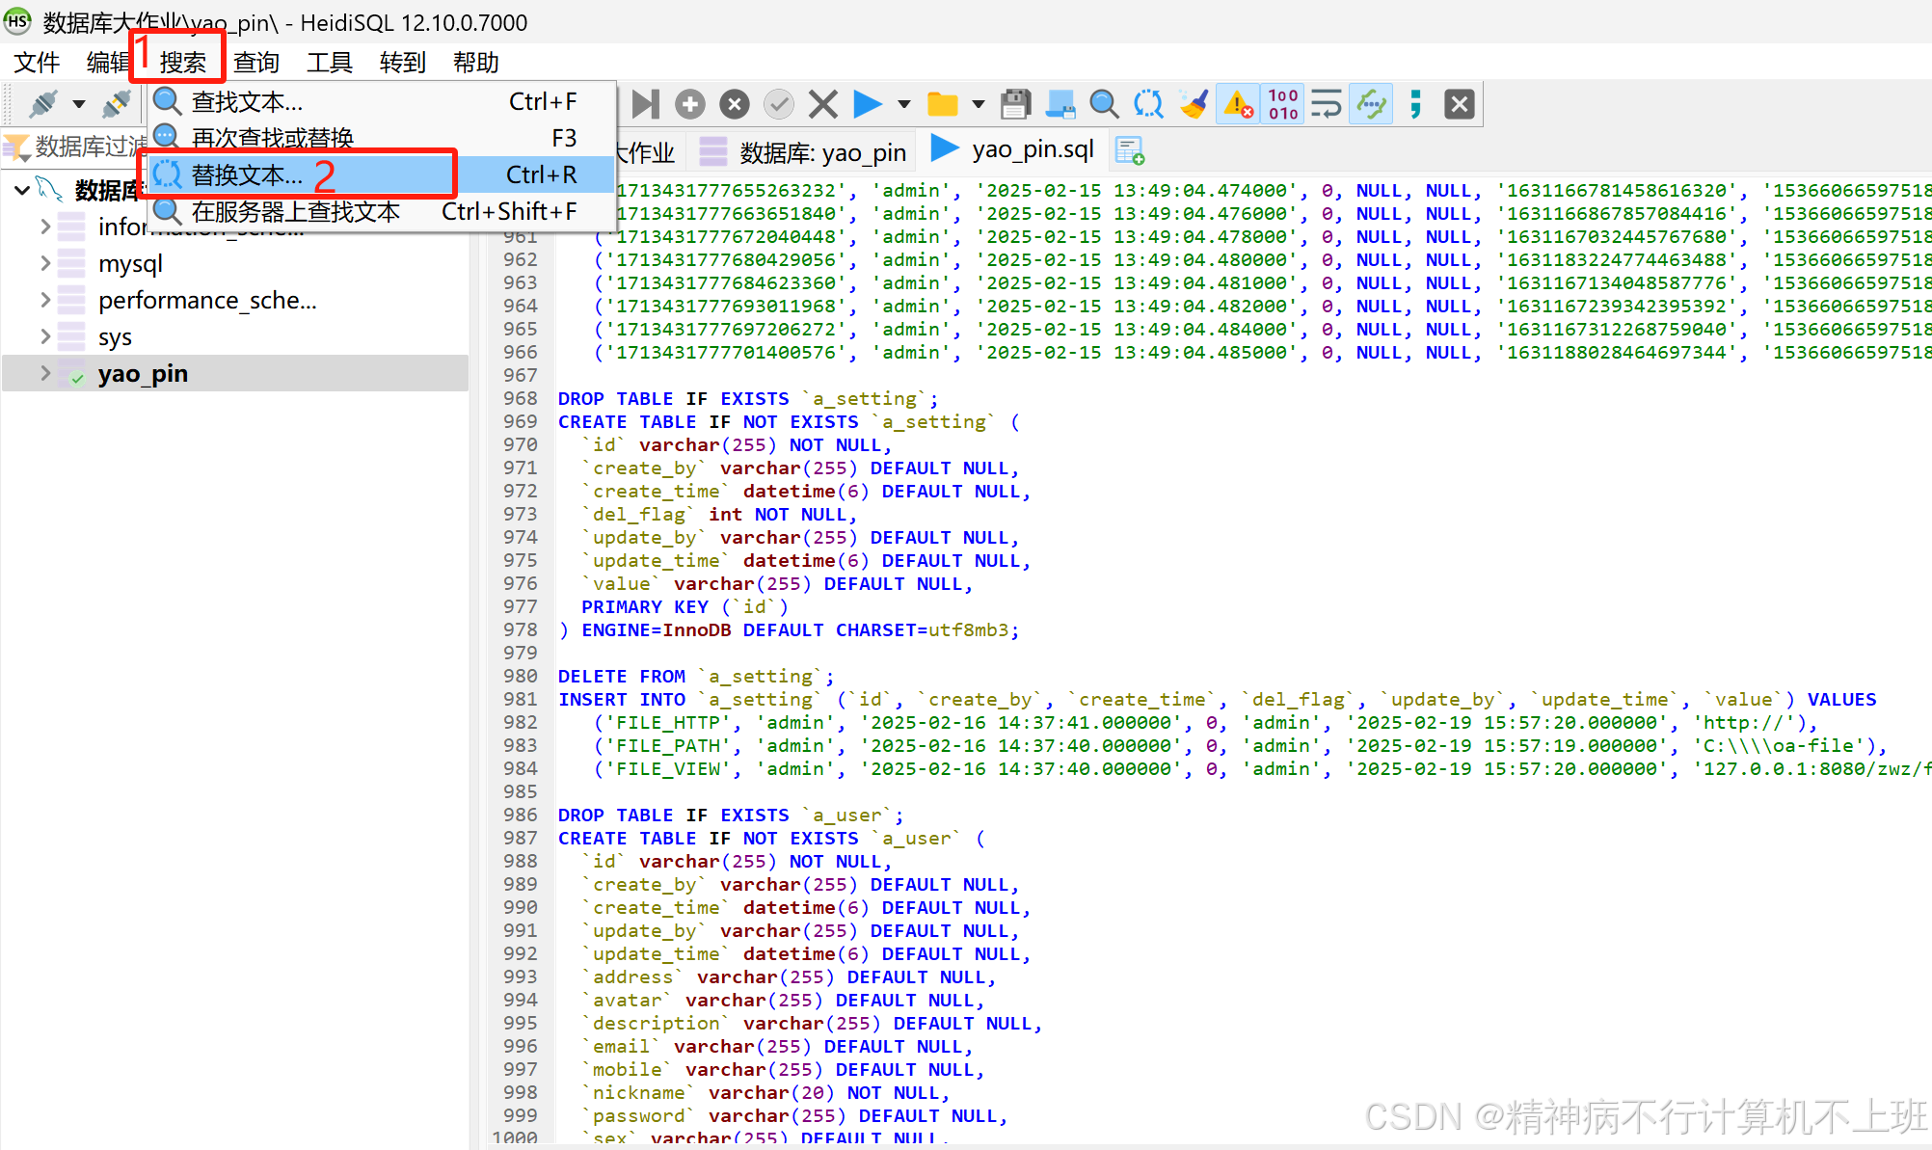Select the sys database in tree
The height and width of the screenshot is (1150, 1932).
[x=115, y=337]
